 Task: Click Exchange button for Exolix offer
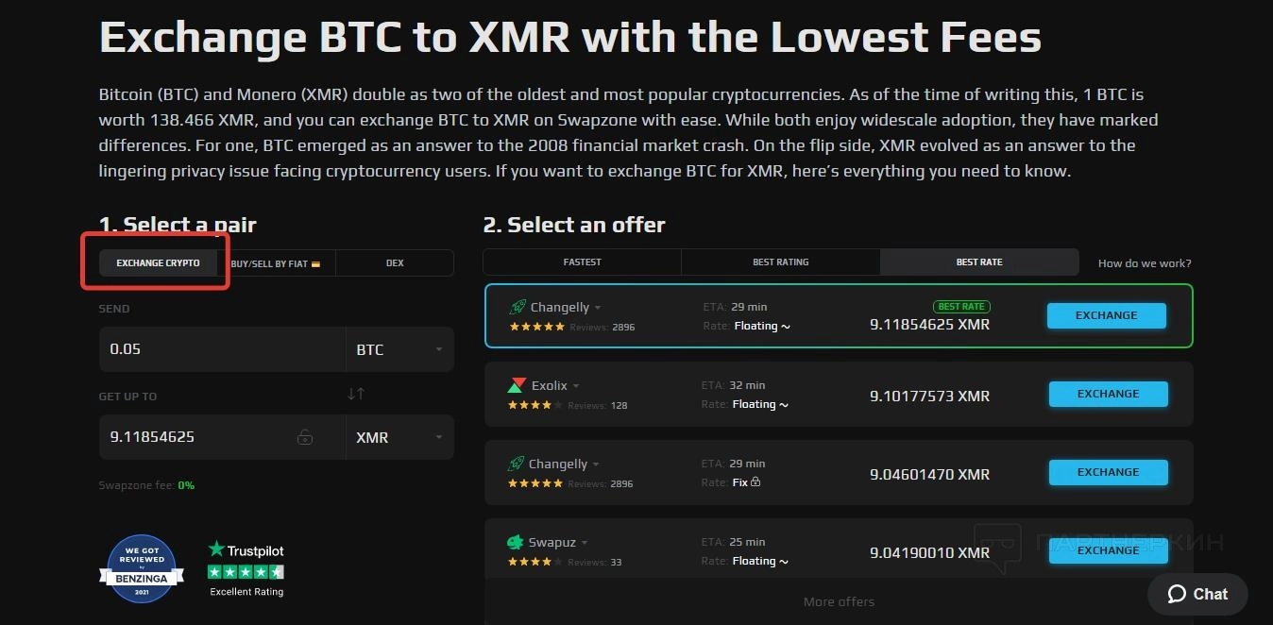pyautogui.click(x=1108, y=394)
